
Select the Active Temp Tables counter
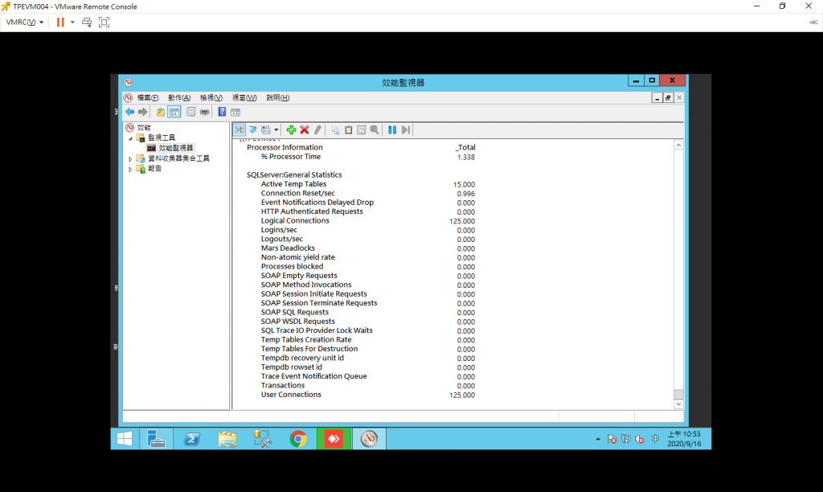tap(293, 184)
